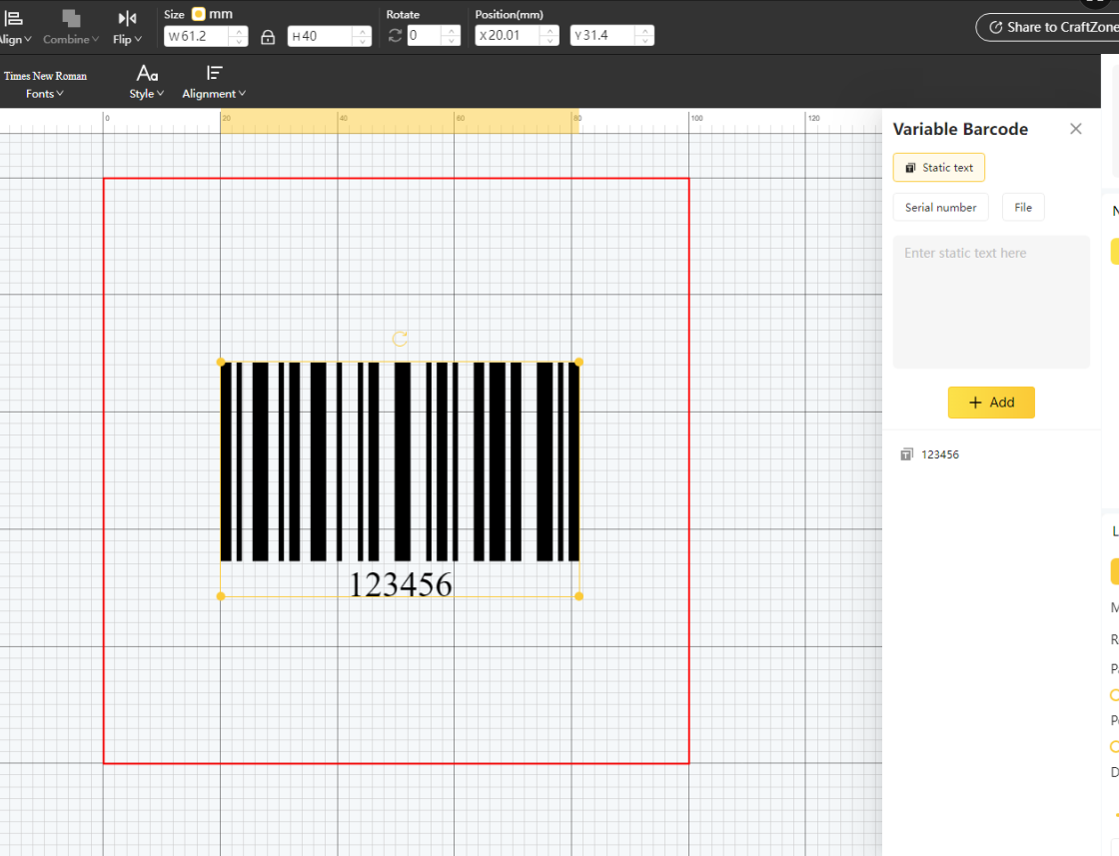
Task: Open the text Alignment dropdown
Action: pos(214,82)
